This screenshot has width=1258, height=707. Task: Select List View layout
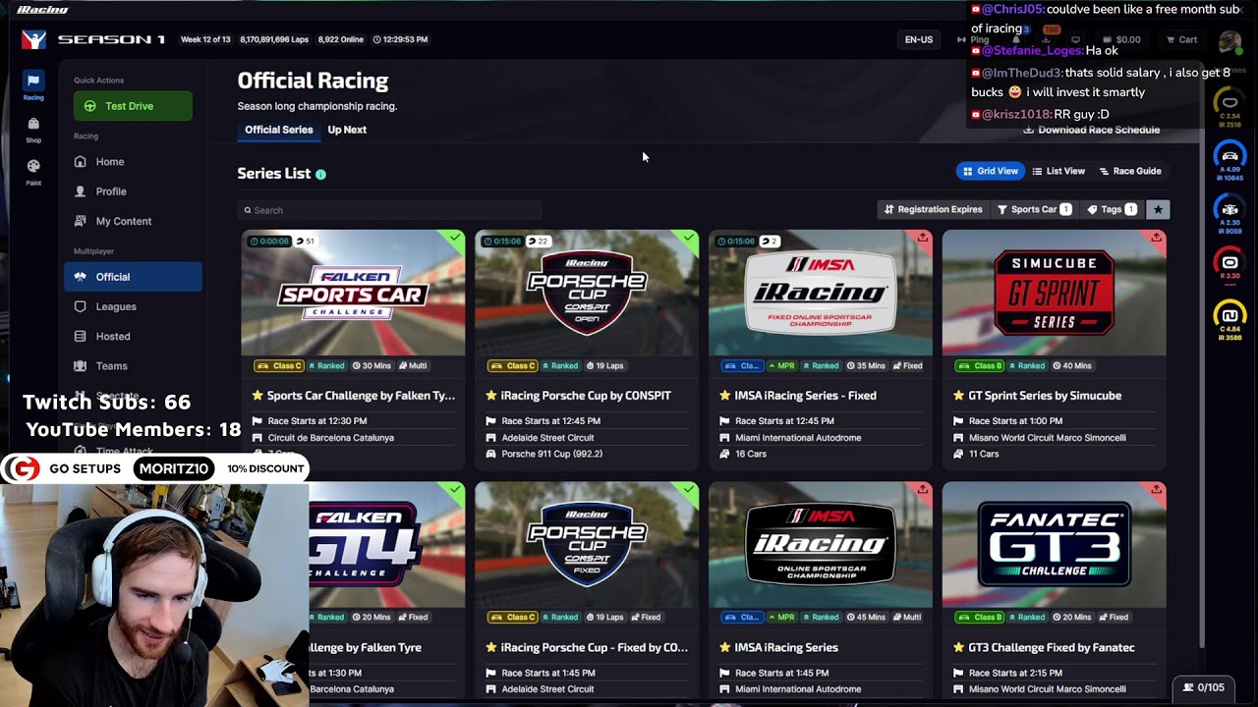coord(1058,171)
